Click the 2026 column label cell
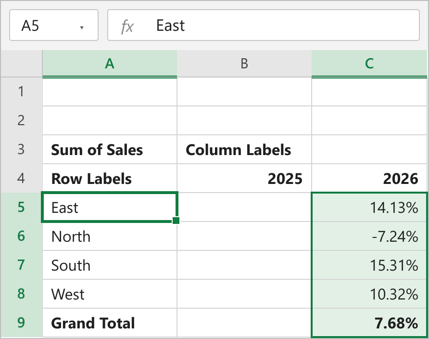Image resolution: width=429 pixels, height=339 pixels. [x=369, y=178]
